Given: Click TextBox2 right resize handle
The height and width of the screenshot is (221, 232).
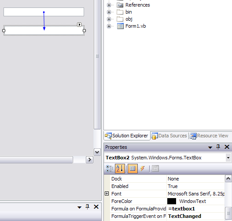Looking at the screenshot, I should click(x=84, y=31).
